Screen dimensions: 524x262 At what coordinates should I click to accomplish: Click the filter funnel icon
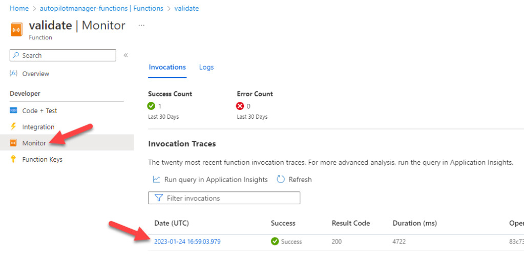pyautogui.click(x=159, y=198)
